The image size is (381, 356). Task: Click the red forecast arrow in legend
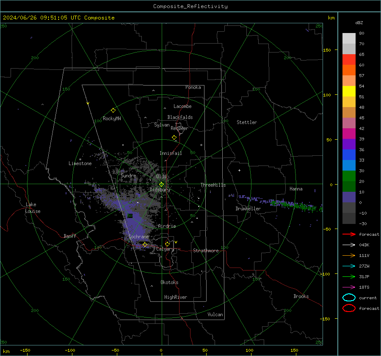(x=349, y=234)
